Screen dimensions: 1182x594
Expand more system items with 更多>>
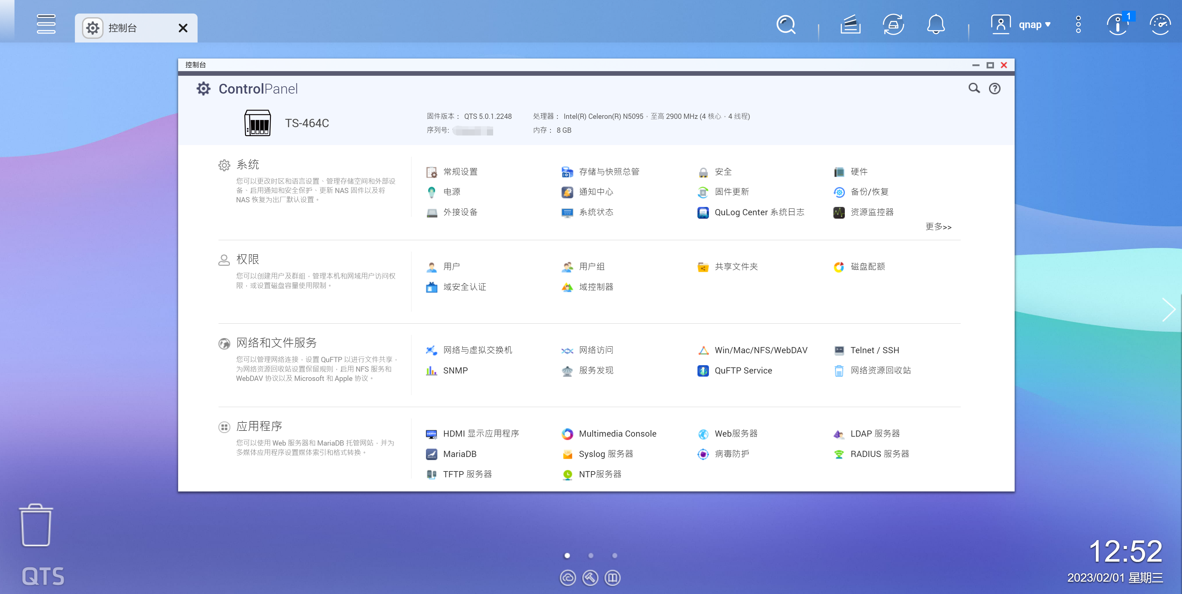pyautogui.click(x=938, y=227)
